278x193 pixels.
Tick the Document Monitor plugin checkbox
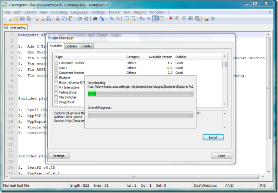coord(56,73)
